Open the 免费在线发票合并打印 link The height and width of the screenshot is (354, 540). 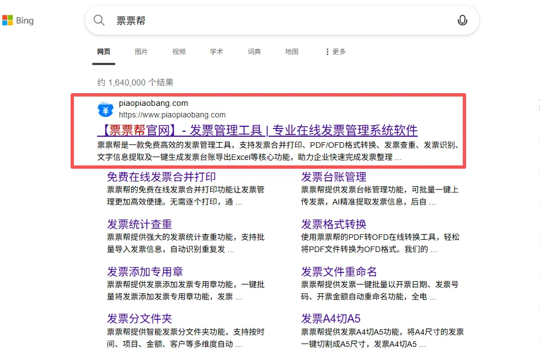[x=161, y=177]
